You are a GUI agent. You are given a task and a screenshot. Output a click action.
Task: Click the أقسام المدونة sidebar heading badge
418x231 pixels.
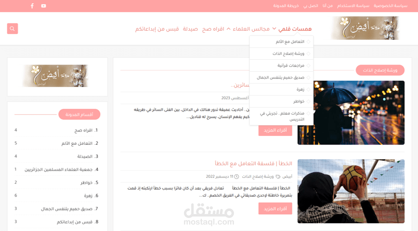pyautogui.click(x=80, y=114)
